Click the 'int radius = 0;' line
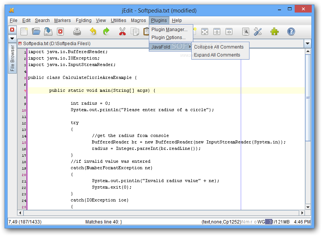322x236 pixels. click(x=90, y=104)
